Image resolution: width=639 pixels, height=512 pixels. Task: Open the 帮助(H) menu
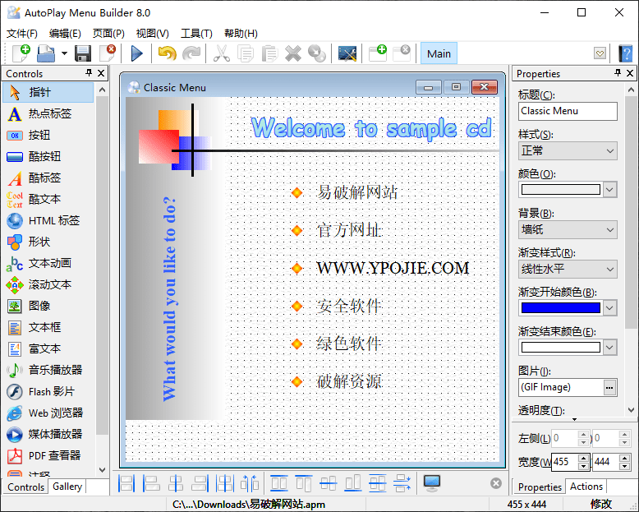pyautogui.click(x=241, y=34)
